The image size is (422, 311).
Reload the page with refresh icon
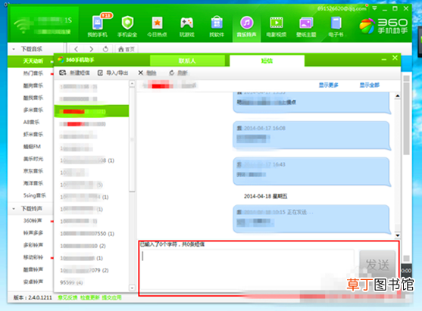105,49
